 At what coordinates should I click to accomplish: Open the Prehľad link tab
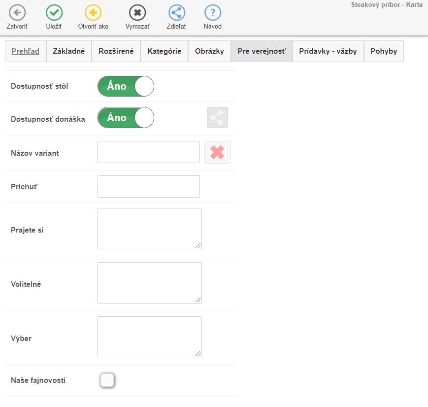26,51
